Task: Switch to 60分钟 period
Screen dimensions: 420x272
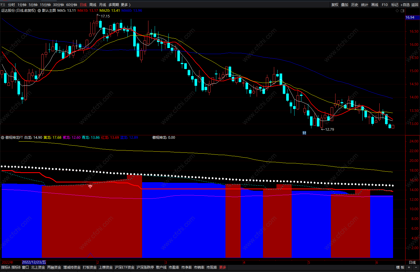Action: 72,5
